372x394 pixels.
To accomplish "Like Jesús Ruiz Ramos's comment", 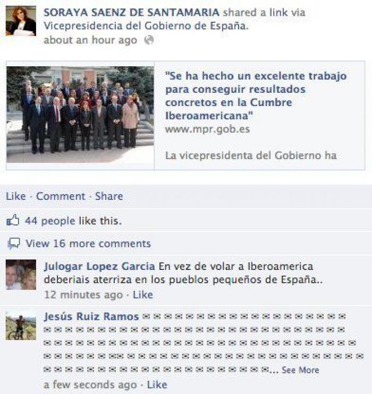I will click(157, 384).
